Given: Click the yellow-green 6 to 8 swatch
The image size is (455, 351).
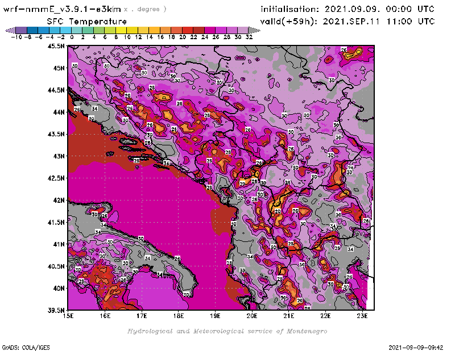Looking at the screenshot, I should [x=110, y=30].
